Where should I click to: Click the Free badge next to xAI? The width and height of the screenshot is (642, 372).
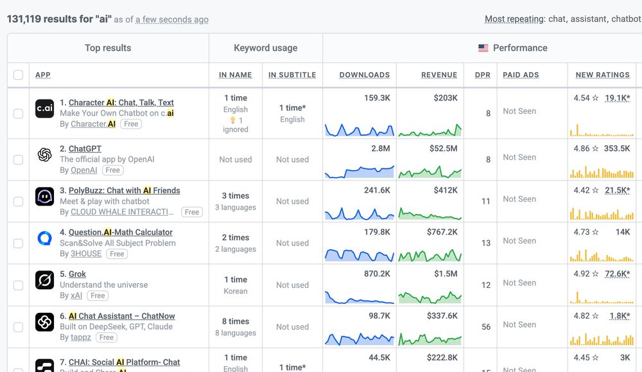coord(98,296)
